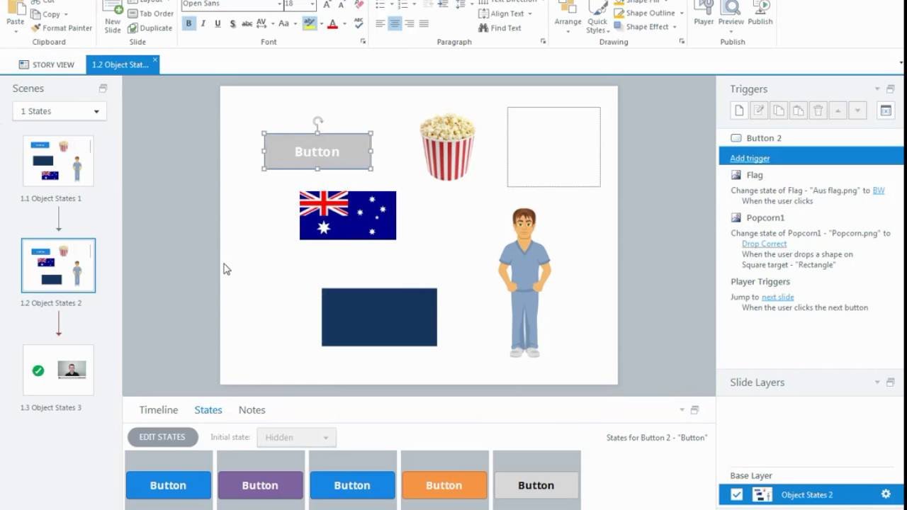Run the spelling check
The width and height of the screenshot is (907, 510).
tap(359, 23)
